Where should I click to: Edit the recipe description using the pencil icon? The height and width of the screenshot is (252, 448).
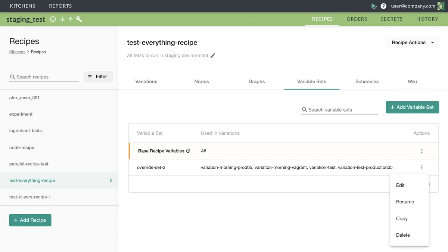pos(213,55)
